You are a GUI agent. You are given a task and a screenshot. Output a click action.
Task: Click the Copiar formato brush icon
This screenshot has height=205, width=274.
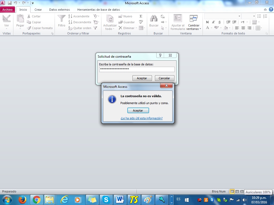[29, 28]
